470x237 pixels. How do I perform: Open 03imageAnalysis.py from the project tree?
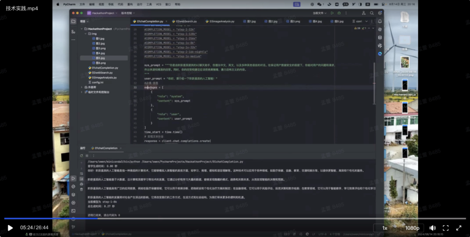coord(102,77)
